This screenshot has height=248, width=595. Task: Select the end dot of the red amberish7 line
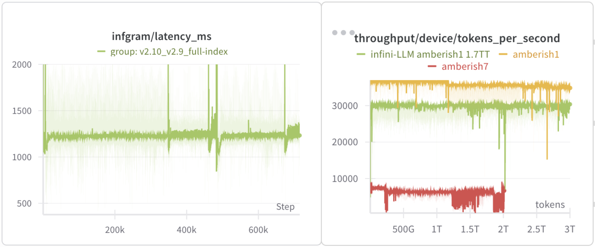504,191
